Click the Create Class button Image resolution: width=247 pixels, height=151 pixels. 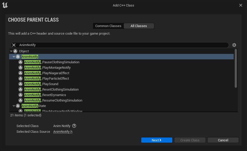tap(190, 140)
